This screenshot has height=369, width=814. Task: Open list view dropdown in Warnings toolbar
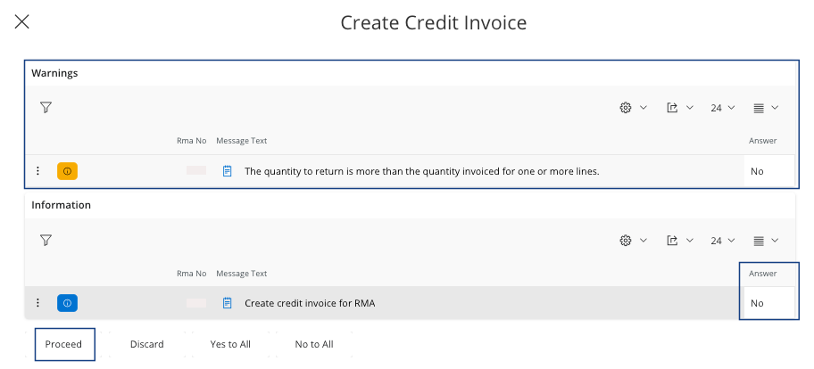click(x=765, y=108)
